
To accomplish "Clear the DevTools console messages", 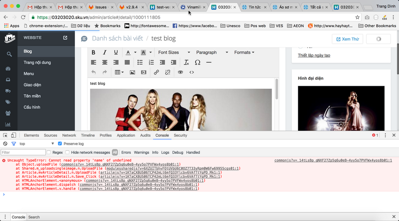I will 5,144.
